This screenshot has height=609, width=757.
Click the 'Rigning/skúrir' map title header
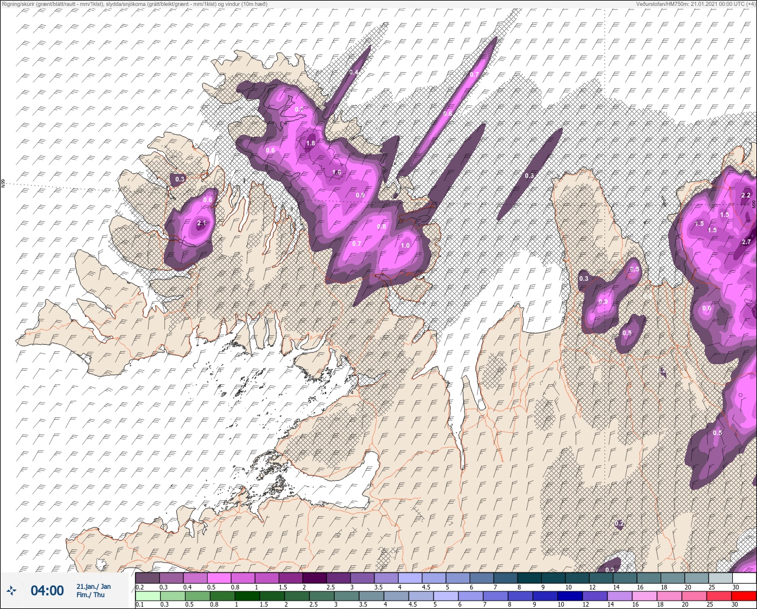[134, 4]
